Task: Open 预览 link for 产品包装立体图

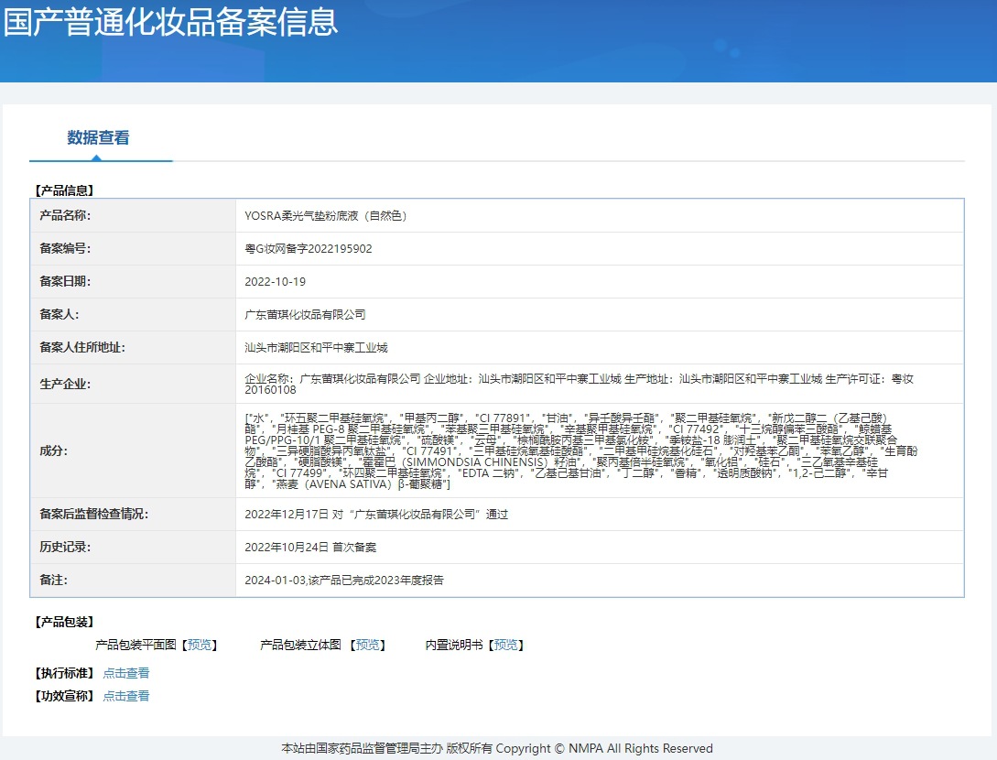Action: point(367,646)
